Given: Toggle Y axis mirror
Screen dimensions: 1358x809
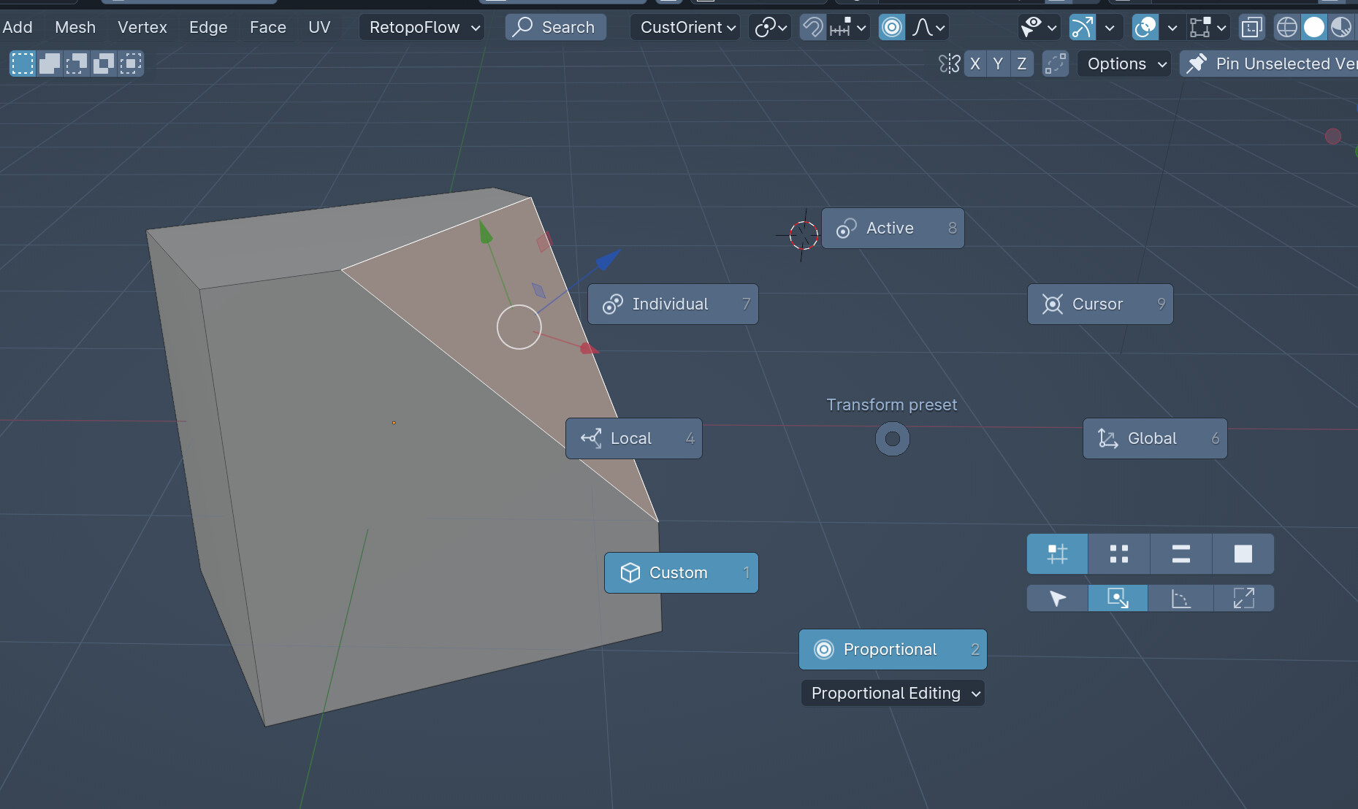Looking at the screenshot, I should click(x=999, y=64).
